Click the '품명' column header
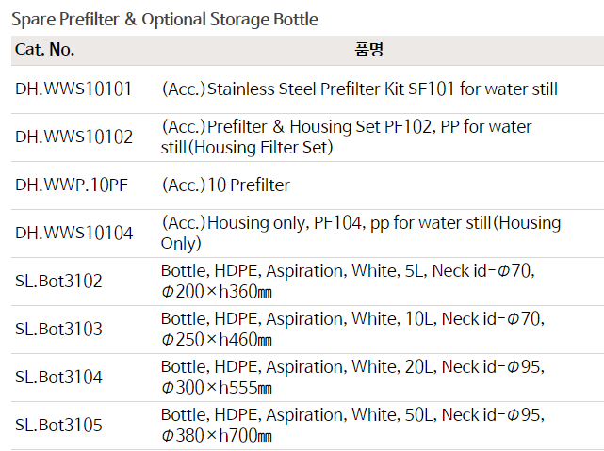604x451 pixels. [x=369, y=50]
